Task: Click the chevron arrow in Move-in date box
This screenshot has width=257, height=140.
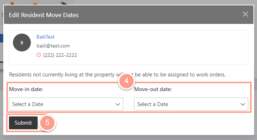Action: pyautogui.click(x=118, y=104)
